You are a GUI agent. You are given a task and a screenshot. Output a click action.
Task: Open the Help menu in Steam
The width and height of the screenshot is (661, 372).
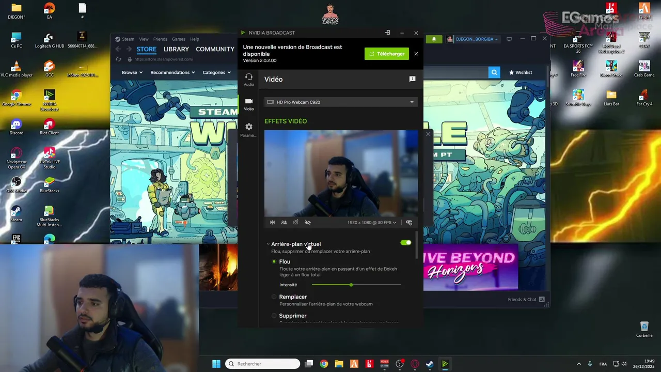(195, 39)
